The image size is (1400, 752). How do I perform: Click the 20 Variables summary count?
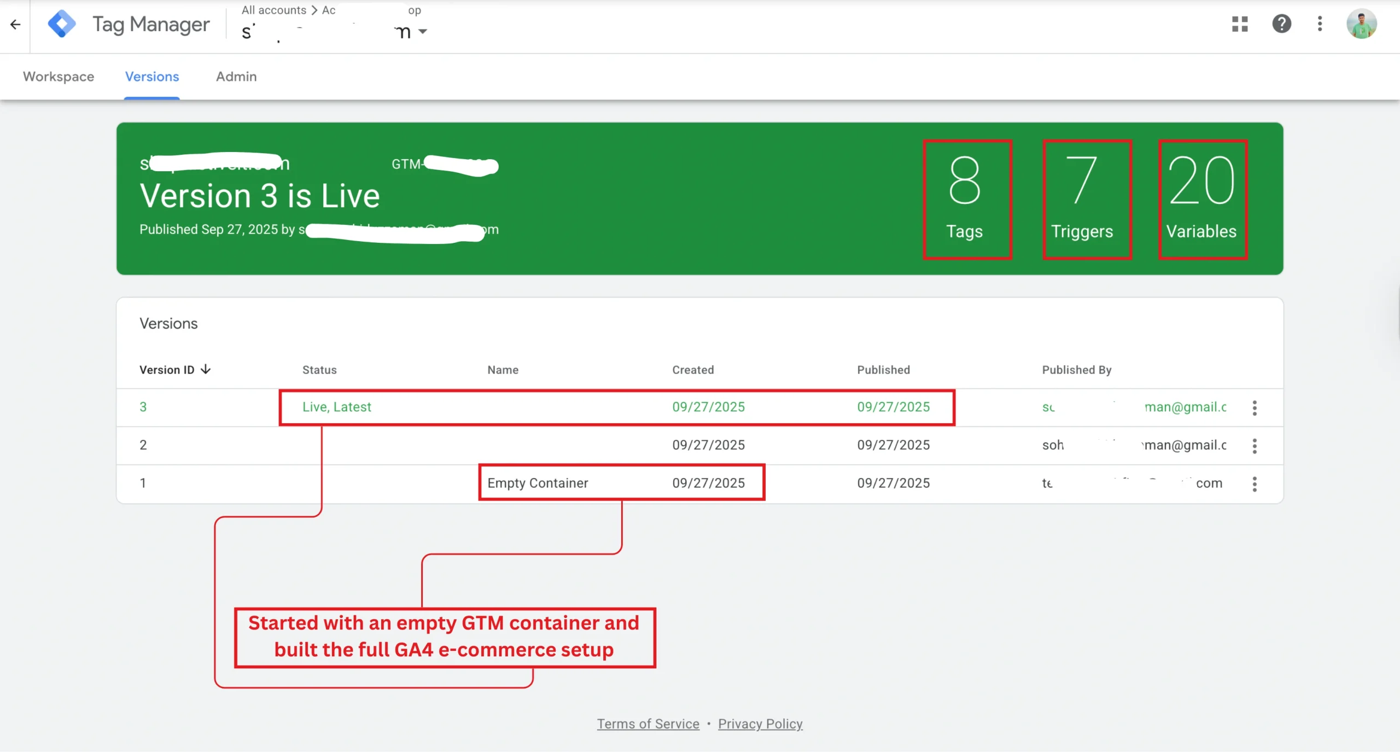tap(1201, 199)
